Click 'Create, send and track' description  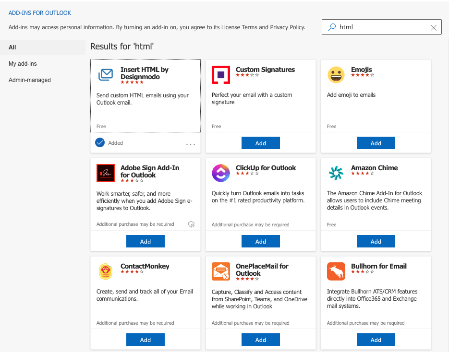point(145,295)
